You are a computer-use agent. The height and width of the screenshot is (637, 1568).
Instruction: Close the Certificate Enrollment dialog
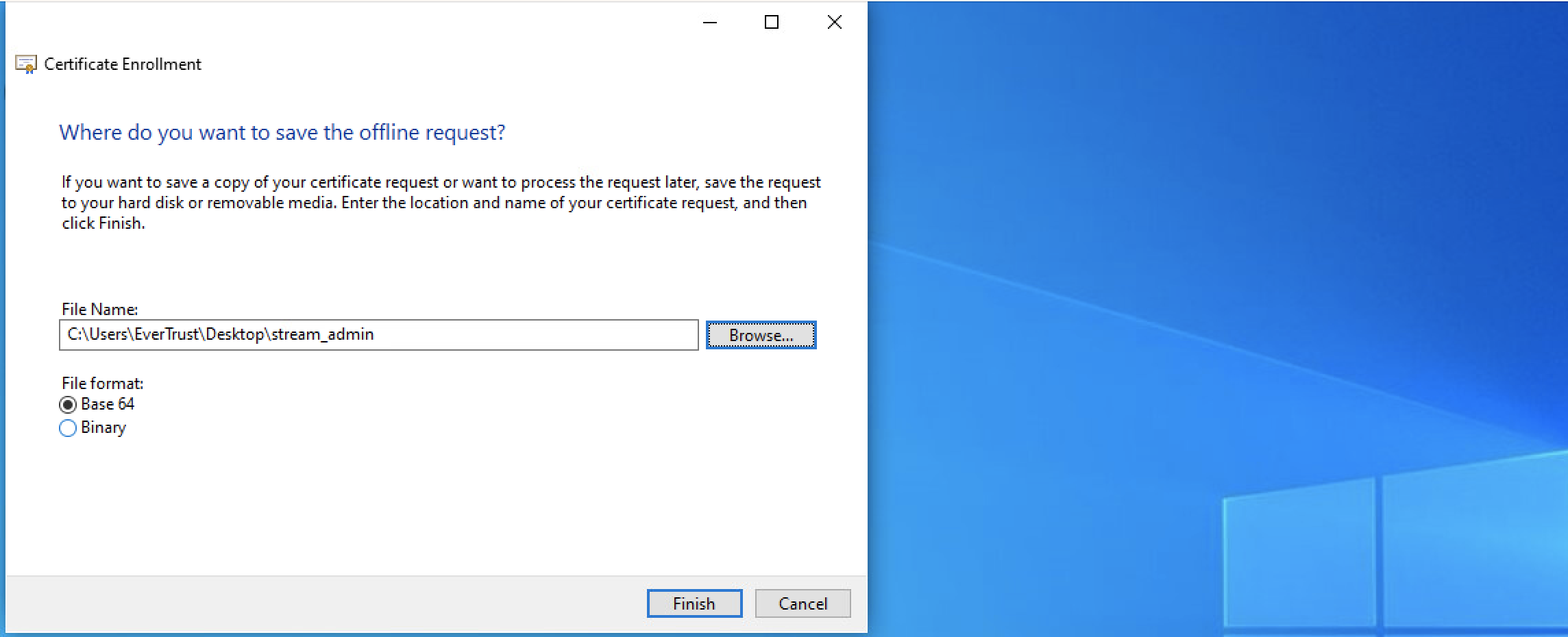[x=834, y=23]
